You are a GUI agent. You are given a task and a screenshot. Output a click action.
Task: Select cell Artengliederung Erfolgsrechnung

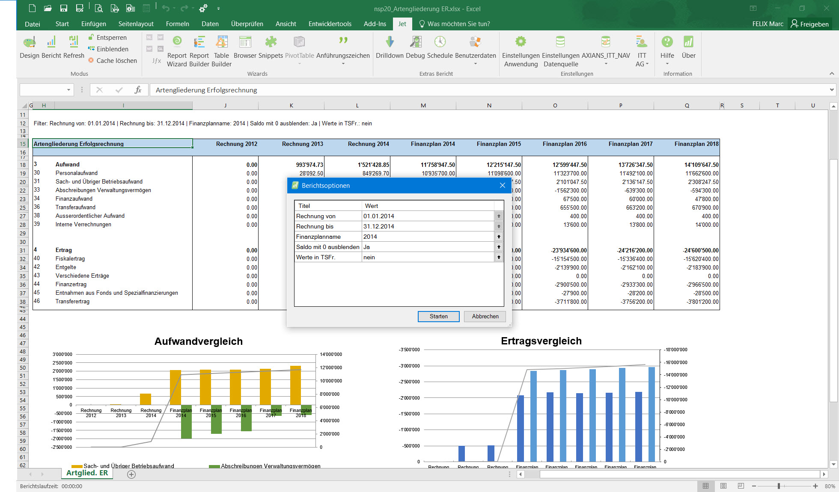click(x=113, y=144)
